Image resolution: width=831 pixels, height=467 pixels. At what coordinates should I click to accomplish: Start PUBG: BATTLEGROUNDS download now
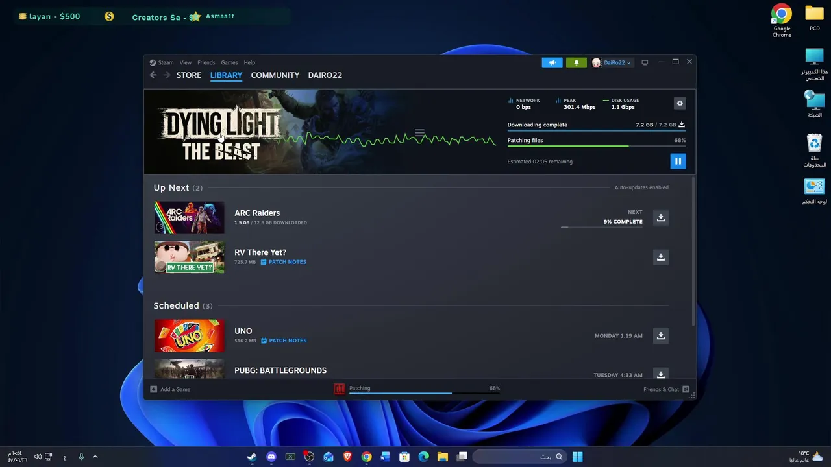pyautogui.click(x=660, y=375)
